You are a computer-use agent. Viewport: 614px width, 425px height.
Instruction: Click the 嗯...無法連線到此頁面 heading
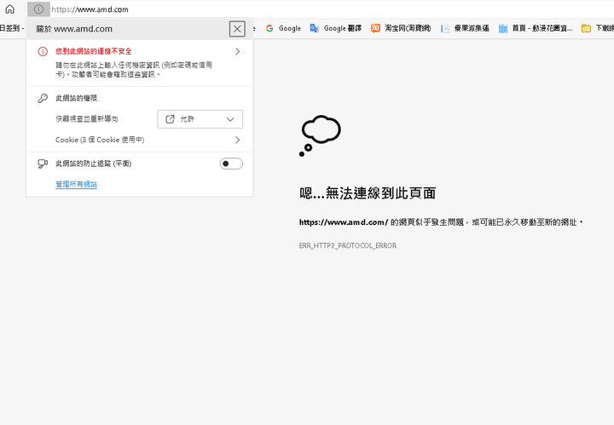(x=368, y=193)
